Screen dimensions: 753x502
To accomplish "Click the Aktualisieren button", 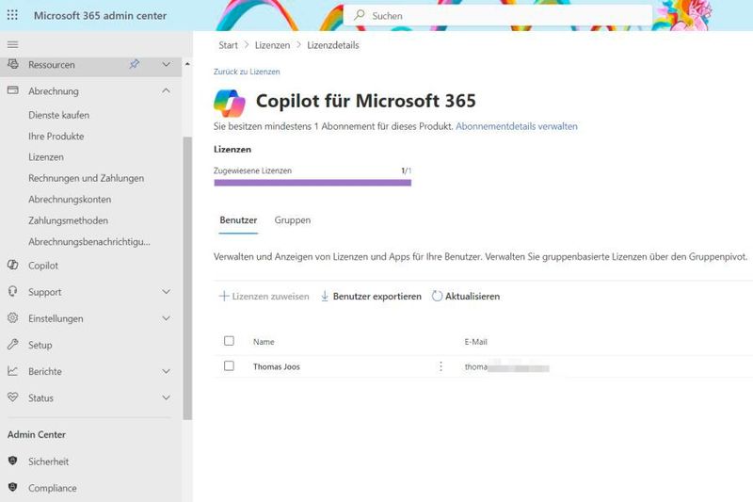I will tap(466, 296).
